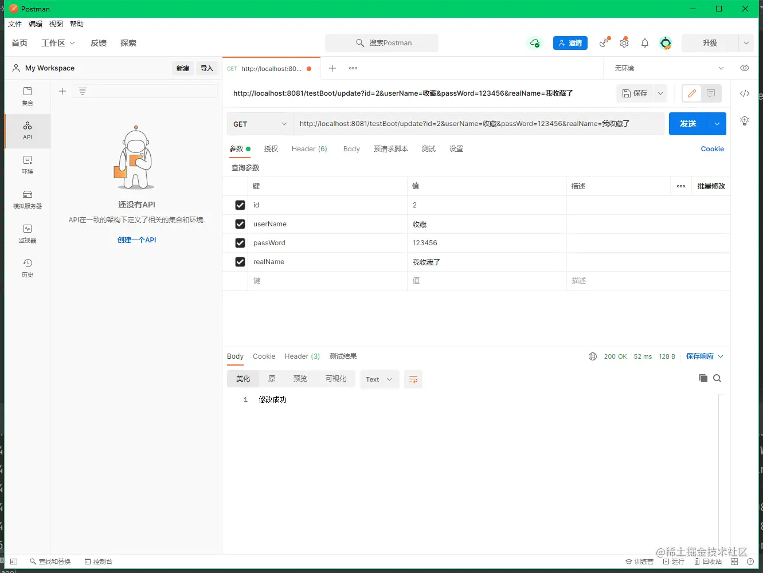
Task: Open the 模拟服务器 mock servers icon
Action: [28, 199]
